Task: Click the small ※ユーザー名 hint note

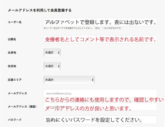Action: [x=82, y=28]
